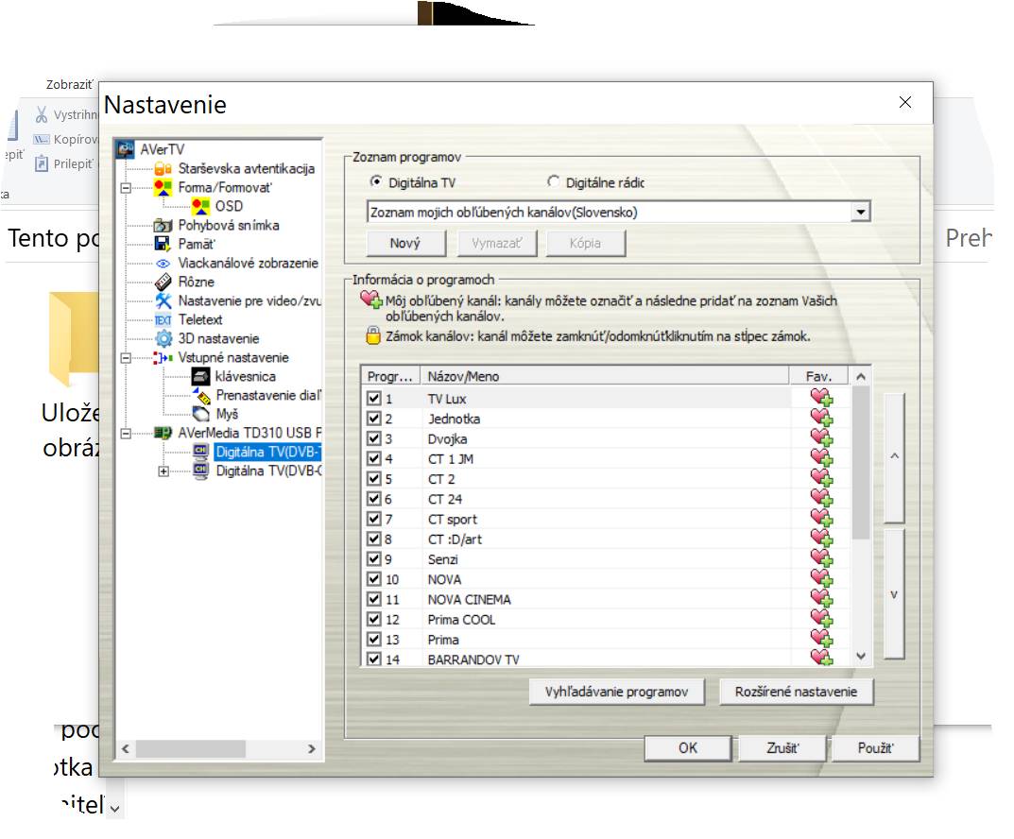Select the klávesnica keyboard icon

click(x=200, y=376)
